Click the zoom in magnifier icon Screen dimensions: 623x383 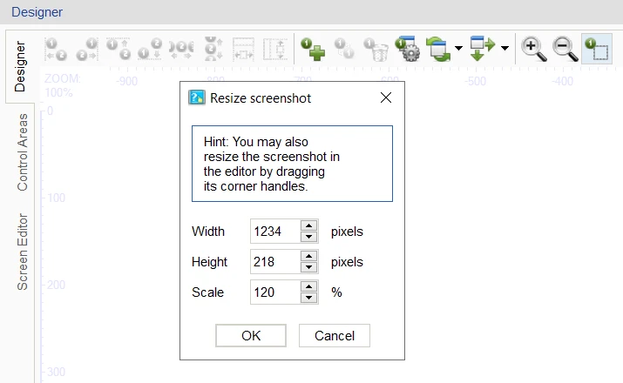tap(534, 49)
